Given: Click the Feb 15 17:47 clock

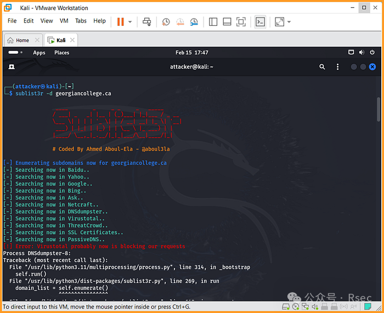Looking at the screenshot, I should [x=191, y=53].
